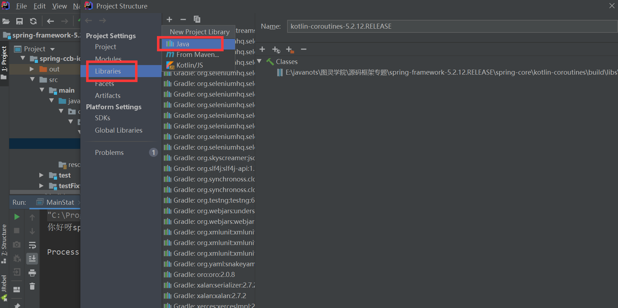Expand the test folder node
618x308 pixels.
click(41, 175)
